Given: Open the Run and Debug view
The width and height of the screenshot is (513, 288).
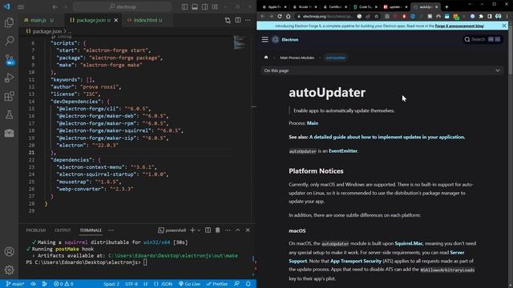Looking at the screenshot, I should coord(9,78).
